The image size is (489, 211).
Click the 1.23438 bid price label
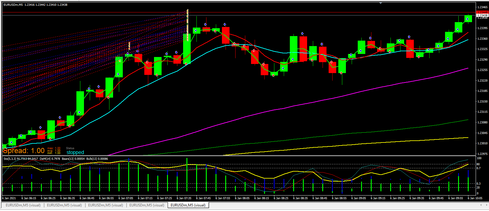click(482, 15)
